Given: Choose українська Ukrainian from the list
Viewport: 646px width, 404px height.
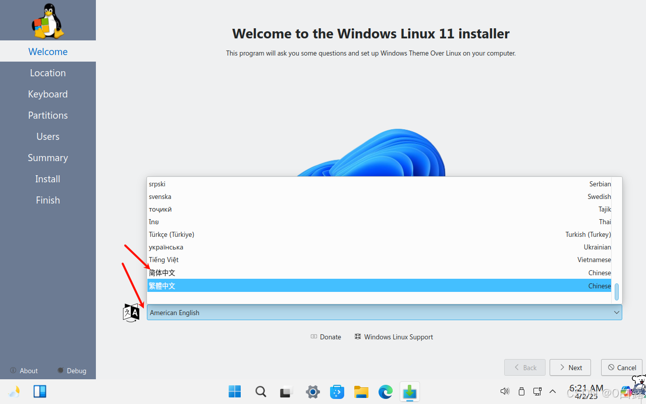Looking at the screenshot, I should (380, 247).
